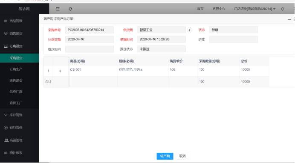Open 供应厂商 submenu item
Image resolution: width=295 pixels, height=163 pixels.
16,92
